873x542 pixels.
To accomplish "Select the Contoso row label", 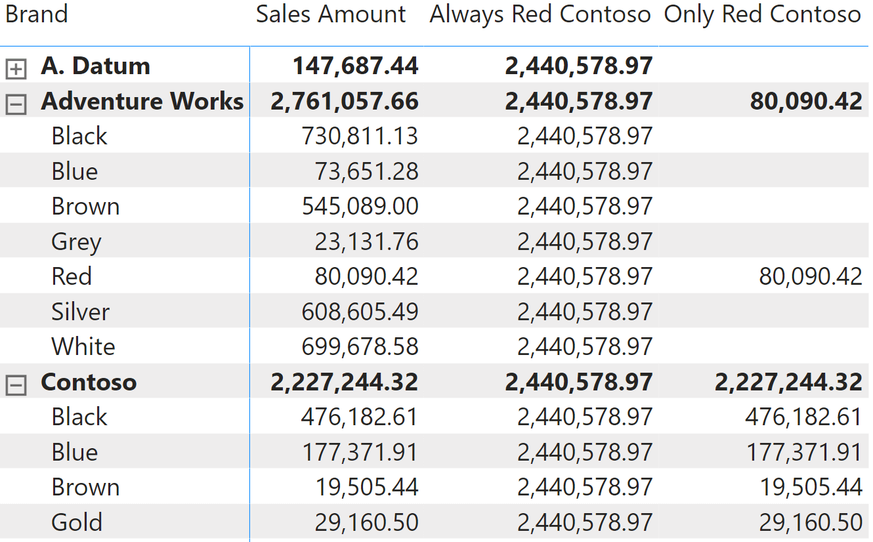I will [x=89, y=382].
